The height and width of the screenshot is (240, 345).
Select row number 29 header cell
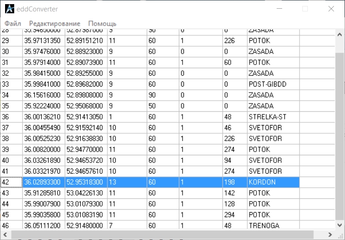click(11, 41)
